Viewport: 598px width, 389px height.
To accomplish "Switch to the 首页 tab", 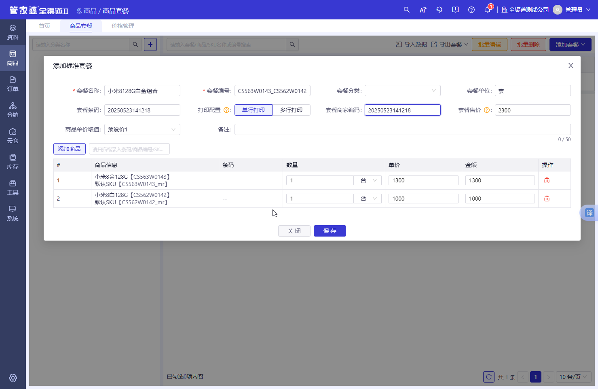I will [x=44, y=26].
